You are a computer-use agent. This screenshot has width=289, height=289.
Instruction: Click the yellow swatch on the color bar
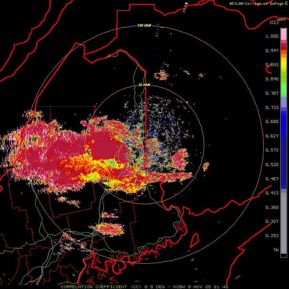coord(284,63)
